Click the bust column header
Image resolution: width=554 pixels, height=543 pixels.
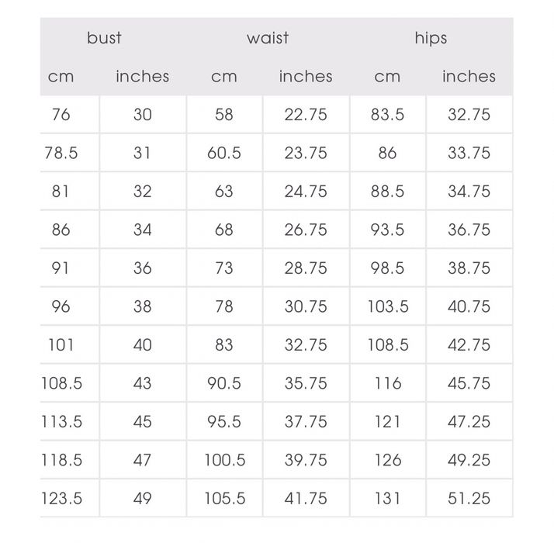point(104,38)
